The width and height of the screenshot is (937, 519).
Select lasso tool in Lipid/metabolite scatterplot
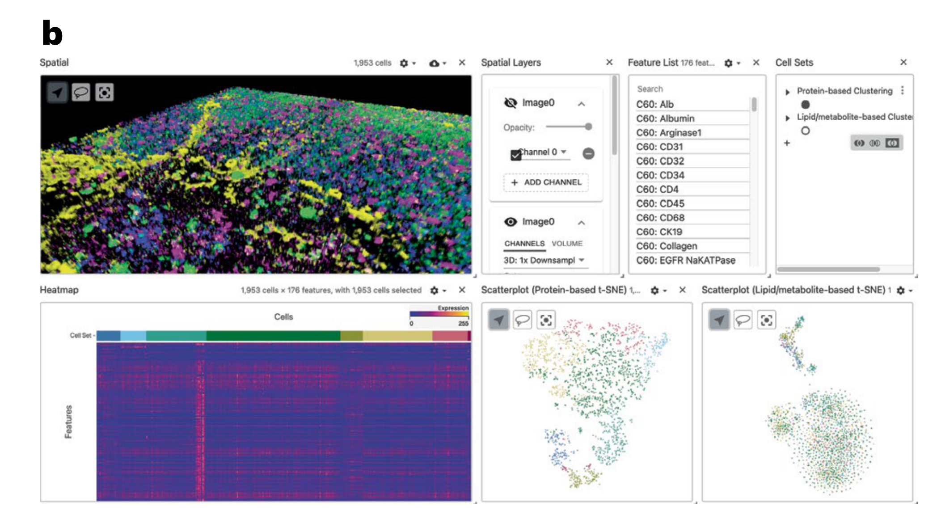click(743, 320)
